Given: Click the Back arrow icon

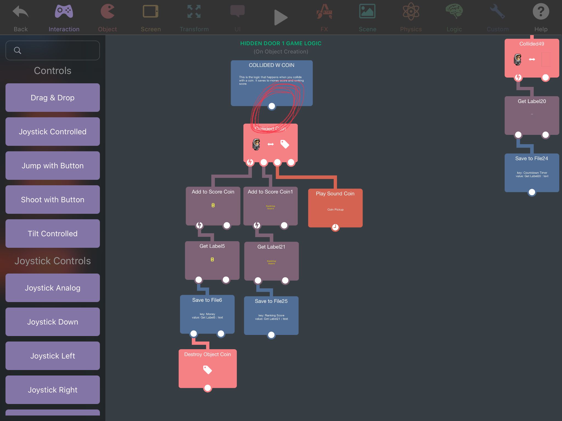Looking at the screenshot, I should click(21, 12).
